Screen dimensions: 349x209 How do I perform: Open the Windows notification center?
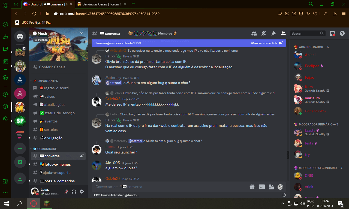click(340, 203)
